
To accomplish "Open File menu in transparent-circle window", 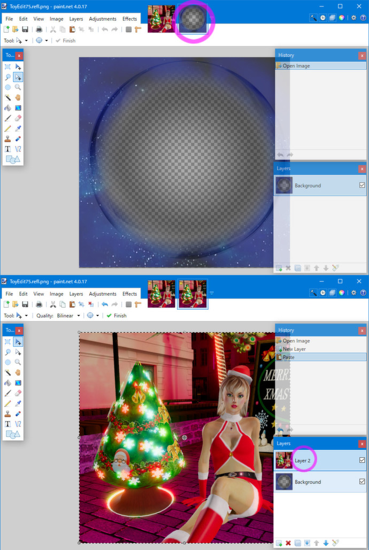I will pos(10,19).
